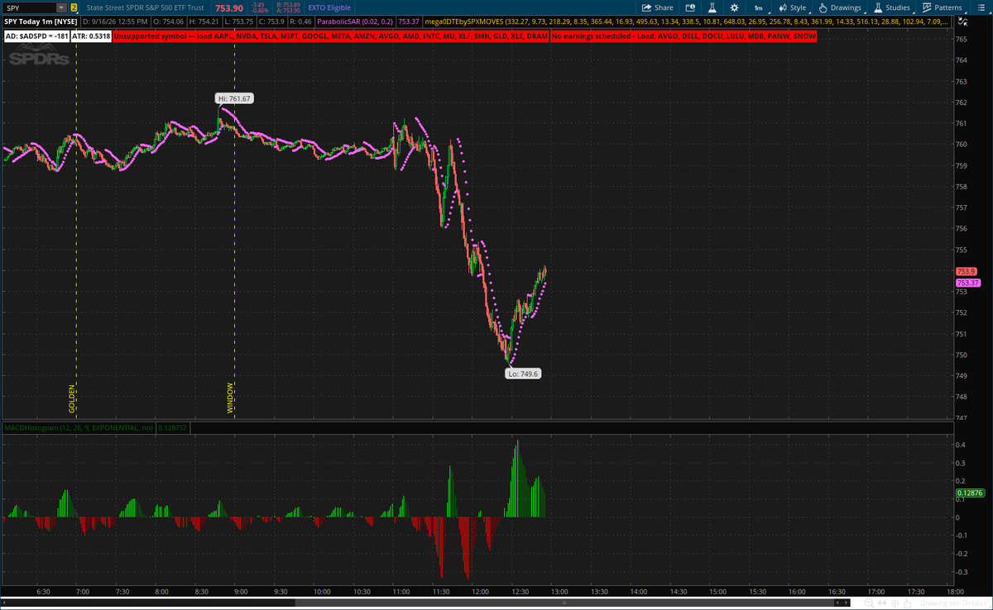The image size is (993, 610).
Task: Click the SPY Today 1m [NYSE] chart title
Action: (41, 21)
